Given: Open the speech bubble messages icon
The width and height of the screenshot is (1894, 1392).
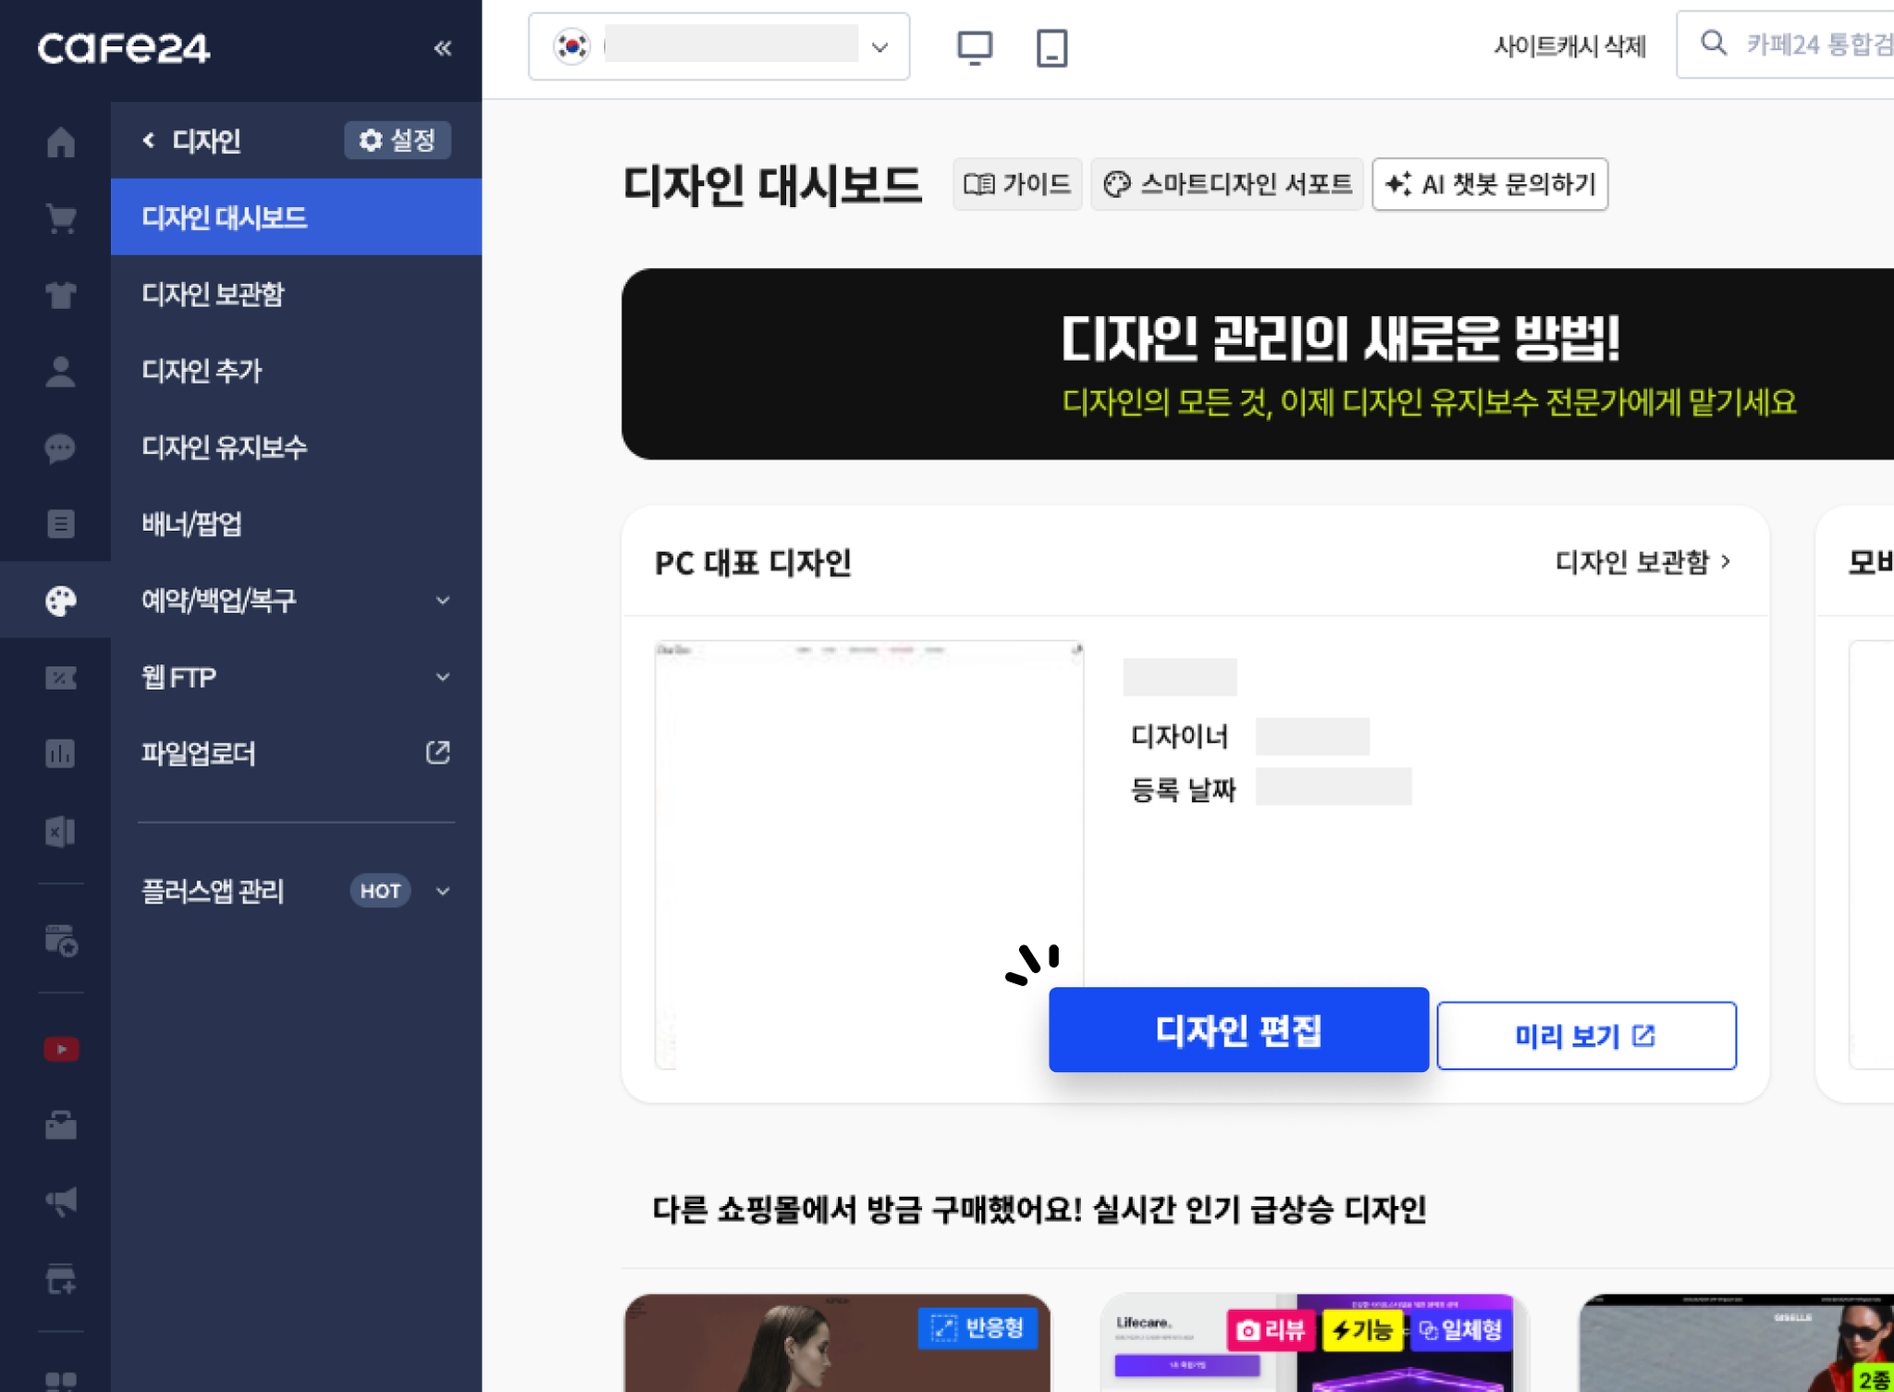Looking at the screenshot, I should [x=61, y=448].
